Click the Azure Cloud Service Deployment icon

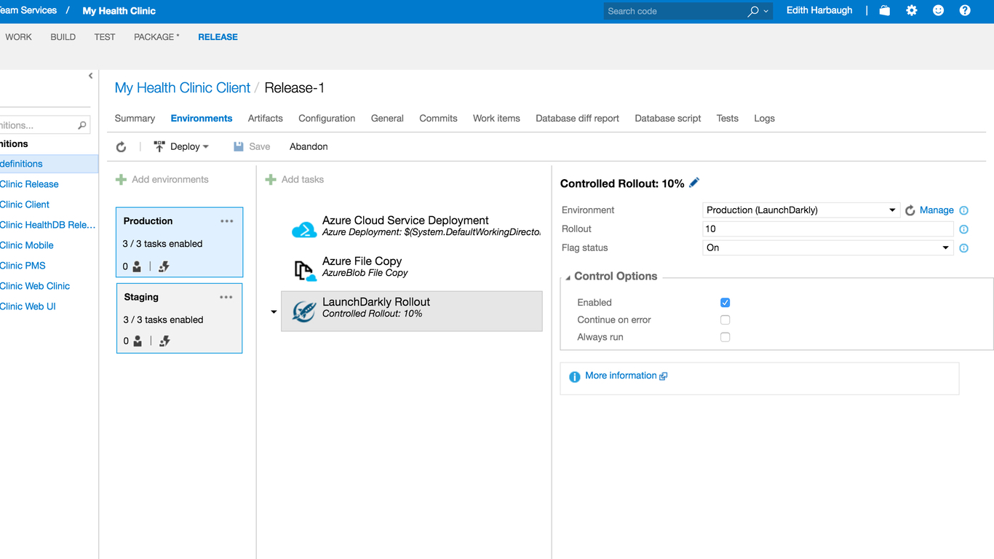(304, 230)
